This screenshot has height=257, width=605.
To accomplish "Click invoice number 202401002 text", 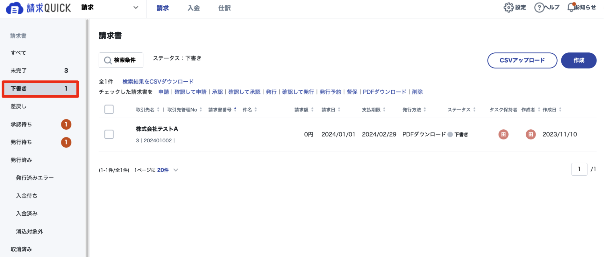I will point(158,140).
